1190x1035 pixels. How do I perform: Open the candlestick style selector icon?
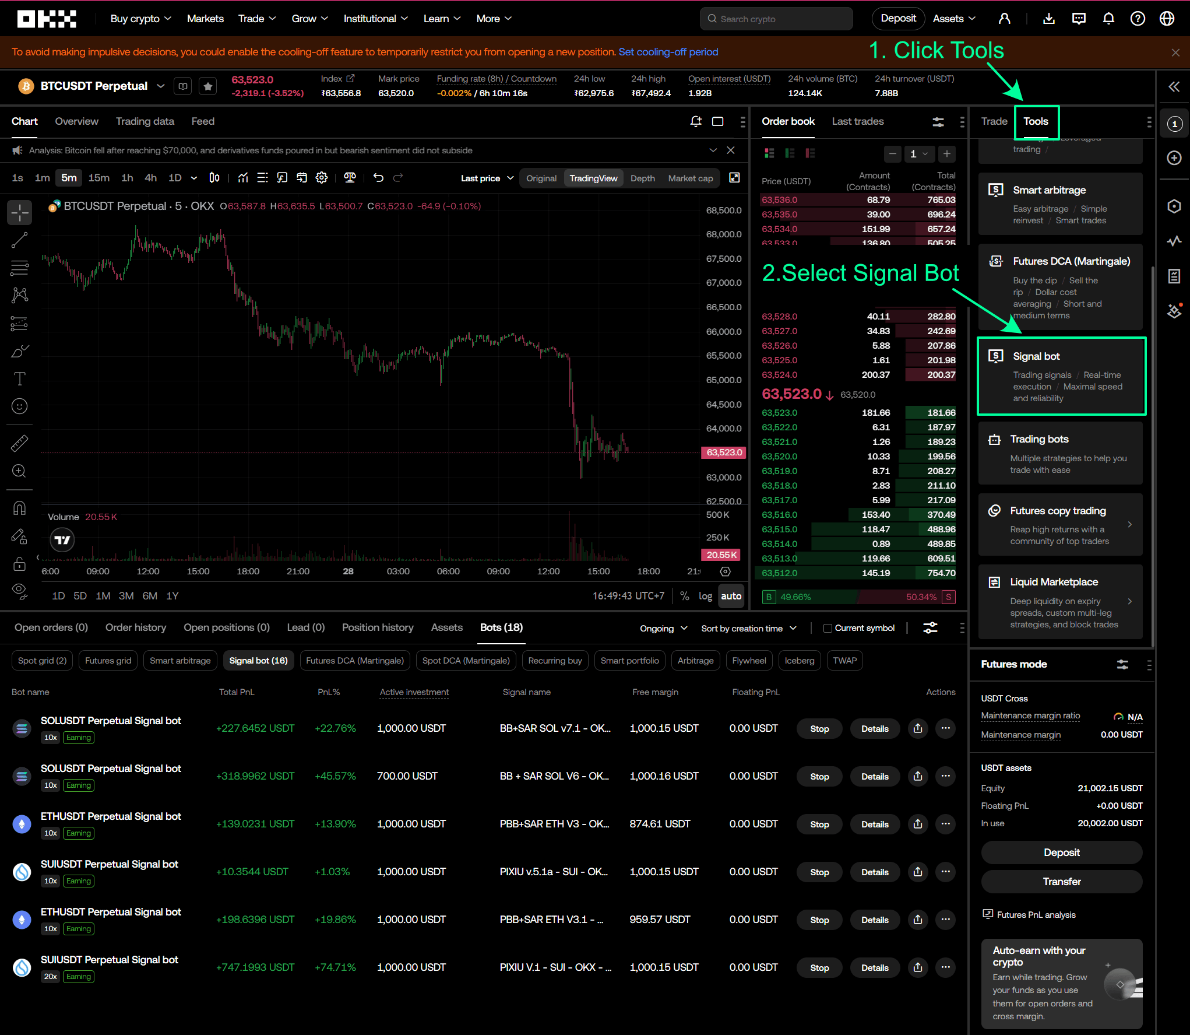[214, 178]
